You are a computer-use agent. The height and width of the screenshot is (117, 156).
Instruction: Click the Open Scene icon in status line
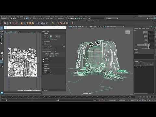(14, 18)
